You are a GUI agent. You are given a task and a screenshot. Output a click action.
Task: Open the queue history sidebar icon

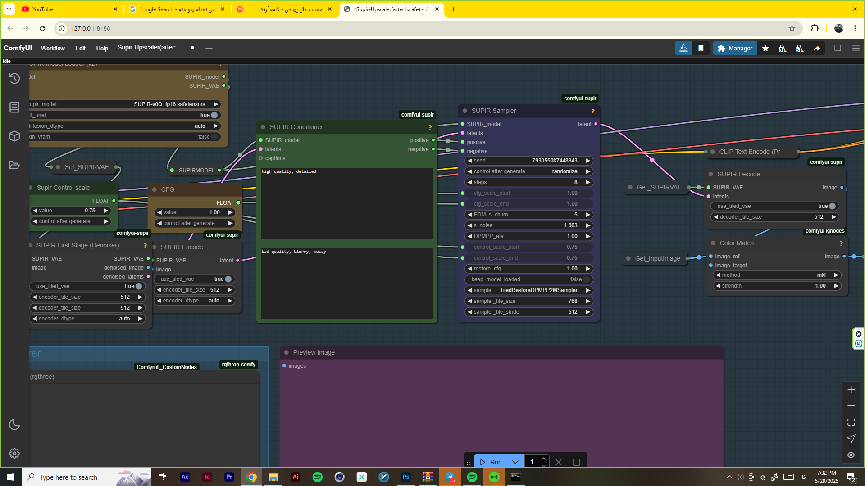point(14,78)
